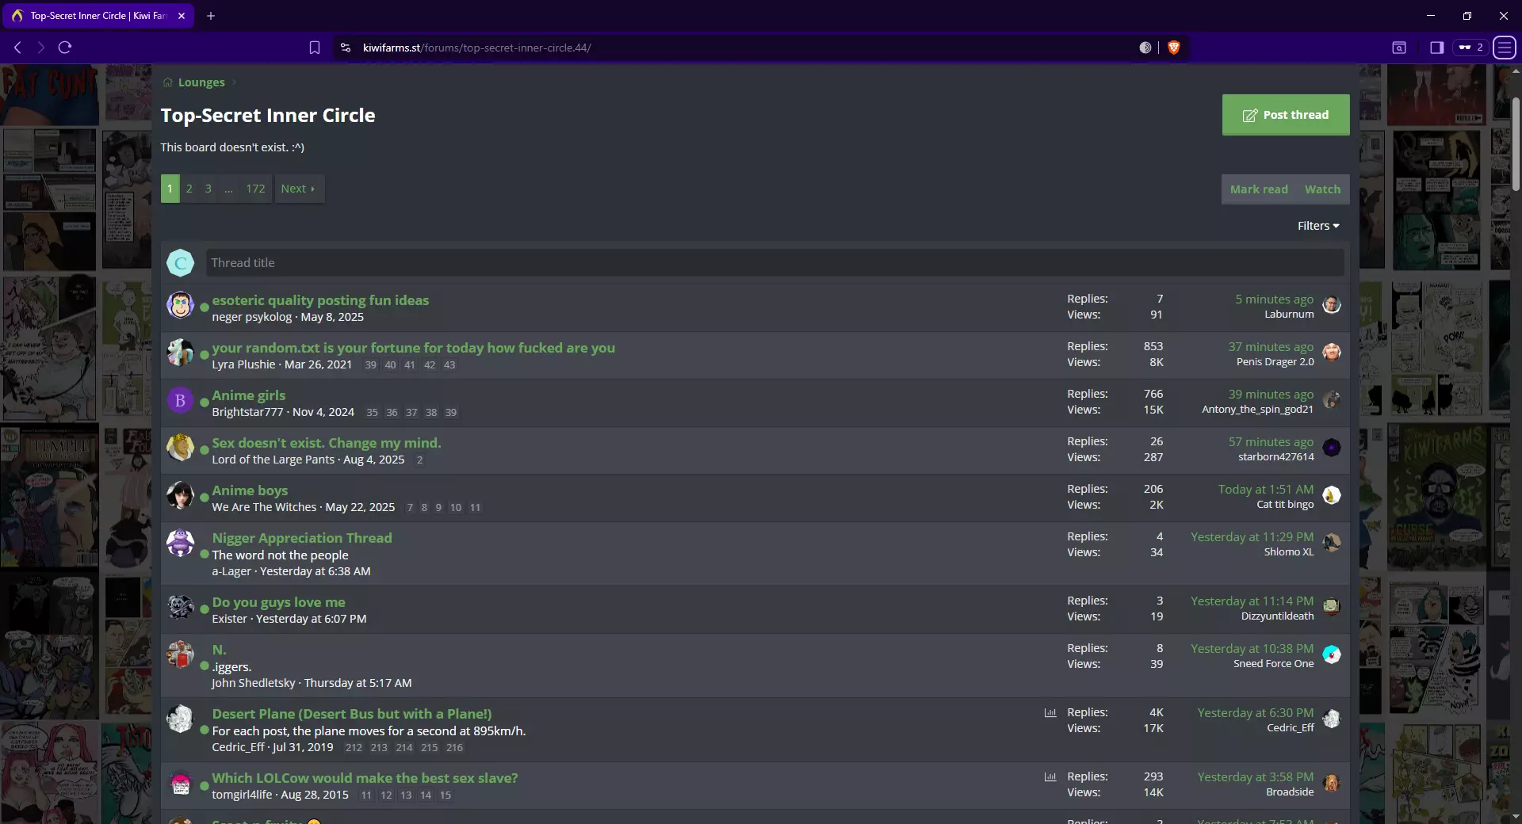Click Sneed Force One's avatar
The height and width of the screenshot is (824, 1522).
(1332, 654)
